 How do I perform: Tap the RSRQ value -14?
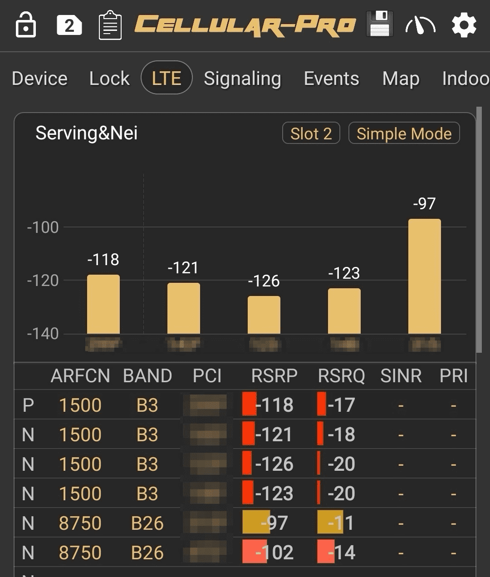341,552
